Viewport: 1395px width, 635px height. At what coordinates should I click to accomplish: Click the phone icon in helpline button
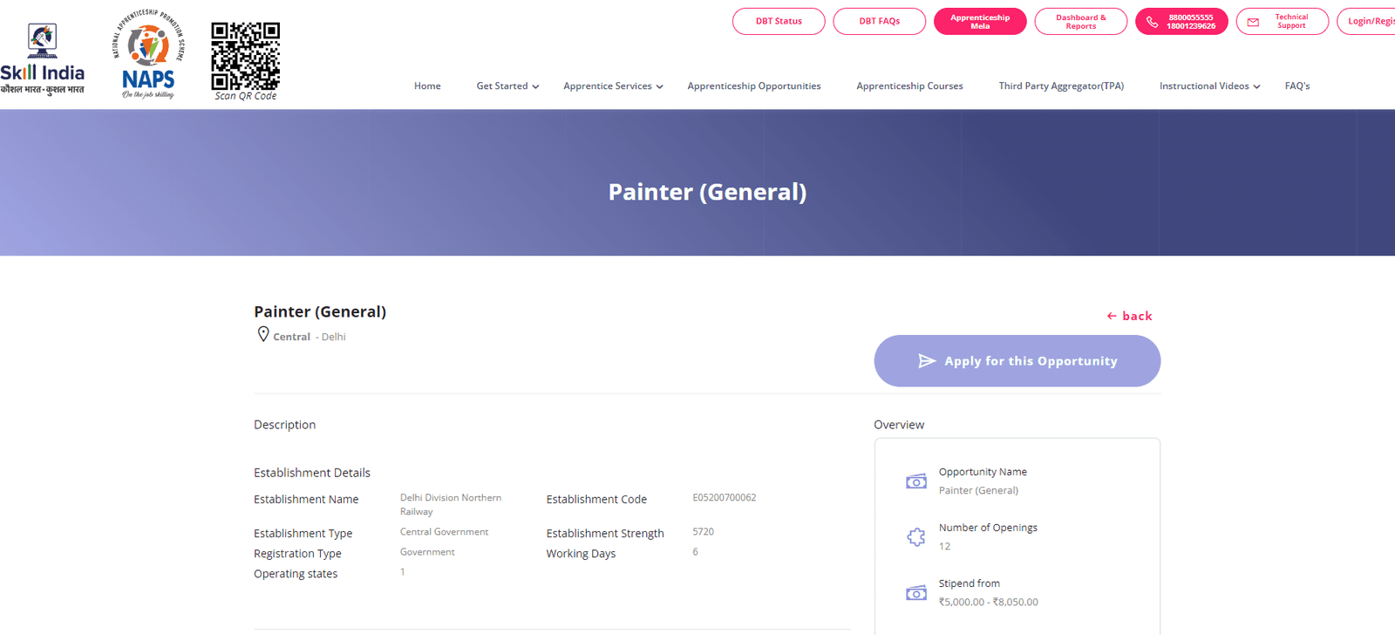(x=1152, y=22)
